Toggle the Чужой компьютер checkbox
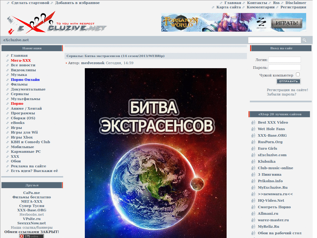 pos(297,74)
